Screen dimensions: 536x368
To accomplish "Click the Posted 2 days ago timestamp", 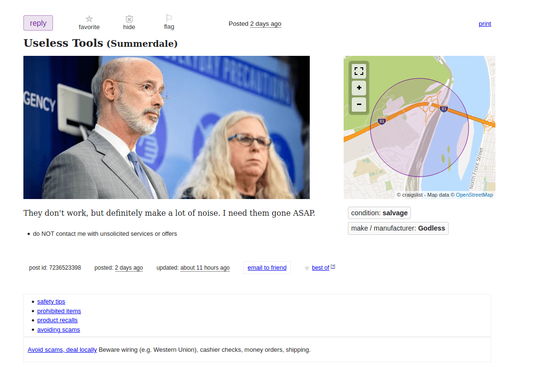I will [x=265, y=23].
